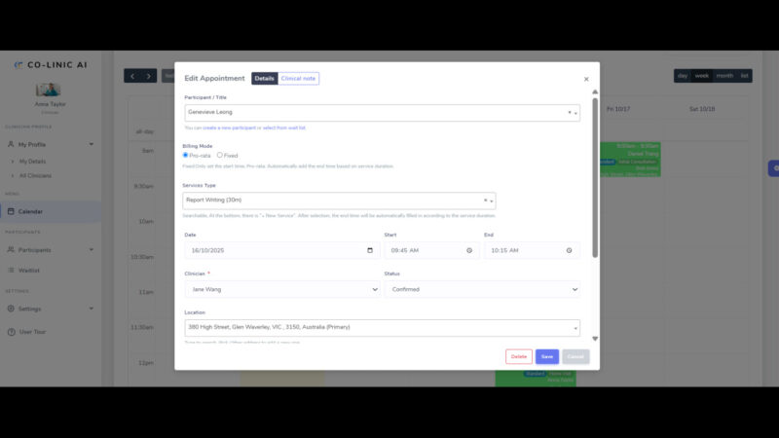Select the Pro-rata billing mode
The width and height of the screenshot is (779, 438).
(x=186, y=155)
